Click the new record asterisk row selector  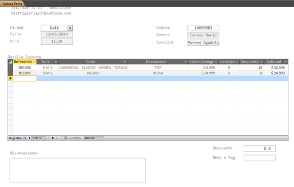[10, 78]
